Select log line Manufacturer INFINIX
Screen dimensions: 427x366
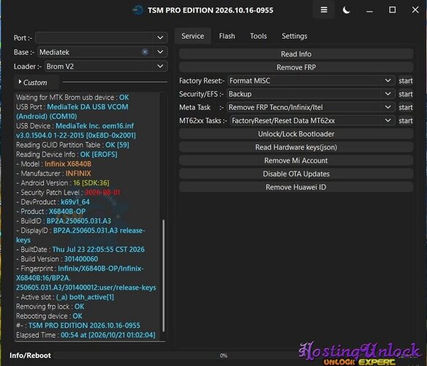pyautogui.click(x=53, y=173)
